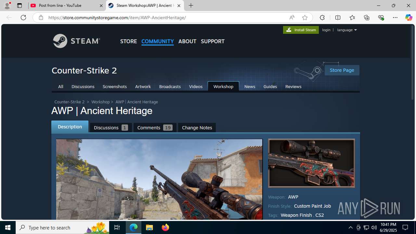Open the Favorites list
The width and height of the screenshot is (416, 234).
pyautogui.click(x=352, y=18)
